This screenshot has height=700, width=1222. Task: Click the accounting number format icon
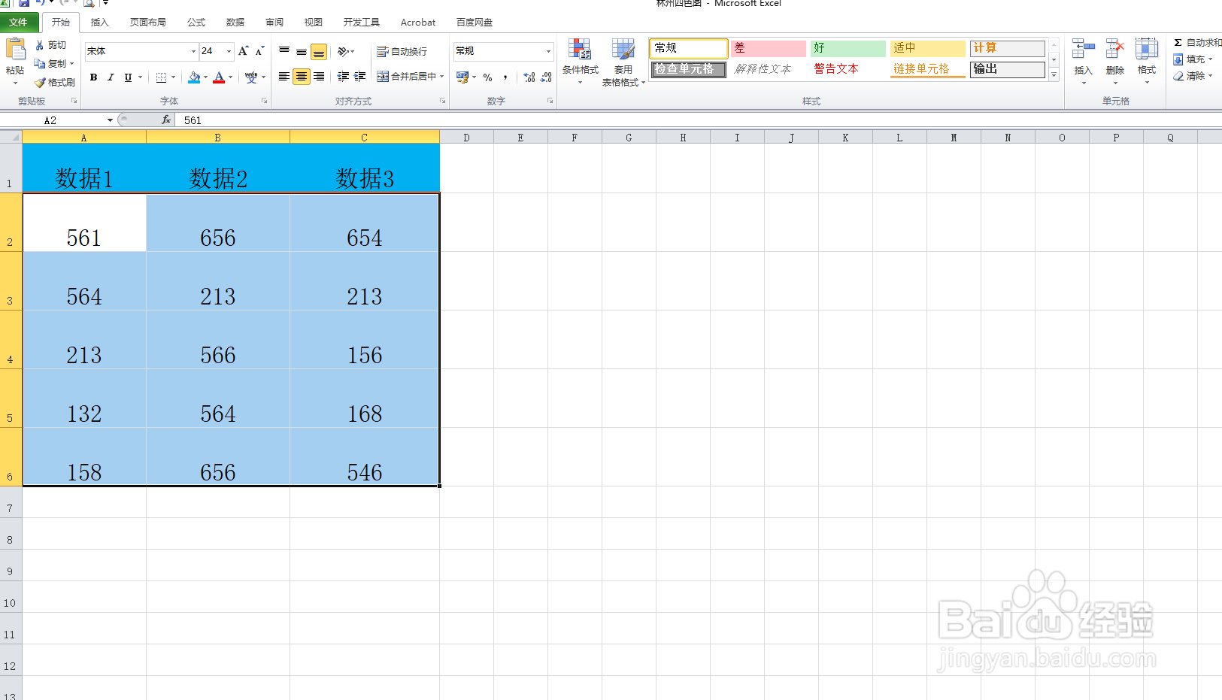pyautogui.click(x=462, y=77)
